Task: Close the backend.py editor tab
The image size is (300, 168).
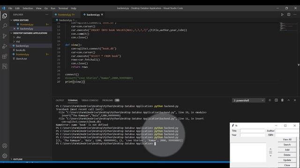Action: click(102, 14)
